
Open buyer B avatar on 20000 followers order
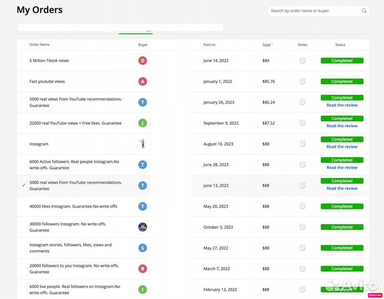point(142,269)
